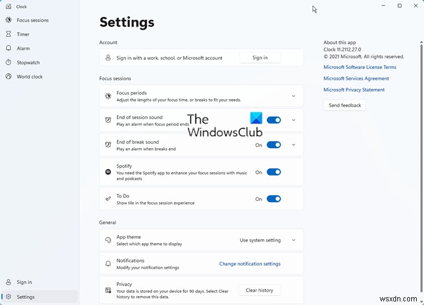Image resolution: width=424 pixels, height=305 pixels.
Task: Expand End of break sound options
Action: tap(293, 145)
